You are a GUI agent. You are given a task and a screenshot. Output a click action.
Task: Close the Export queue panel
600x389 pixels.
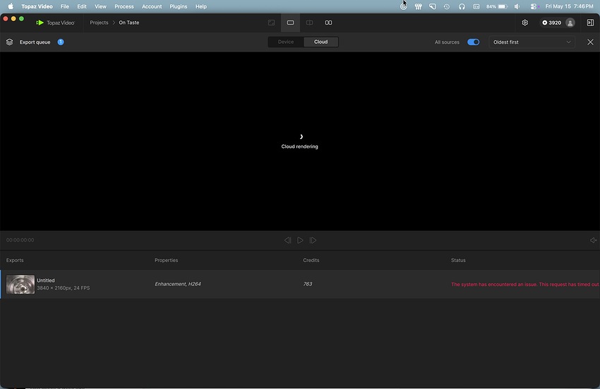(x=590, y=42)
